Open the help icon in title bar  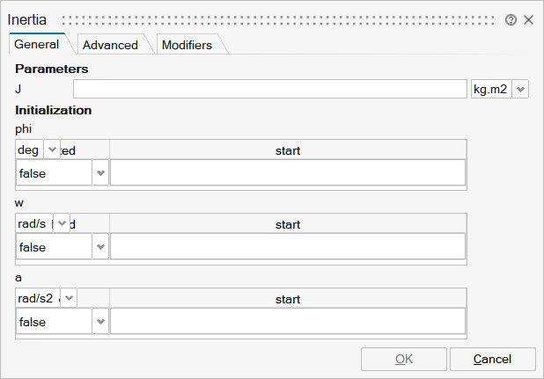coord(511,19)
